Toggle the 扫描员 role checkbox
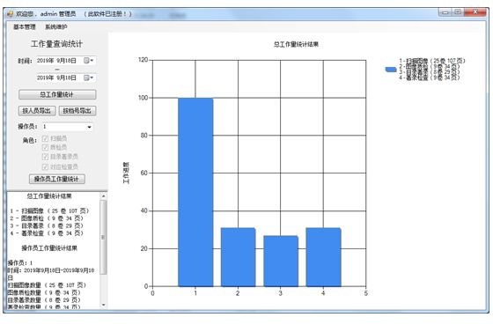The image size is (493, 332). tap(45, 138)
